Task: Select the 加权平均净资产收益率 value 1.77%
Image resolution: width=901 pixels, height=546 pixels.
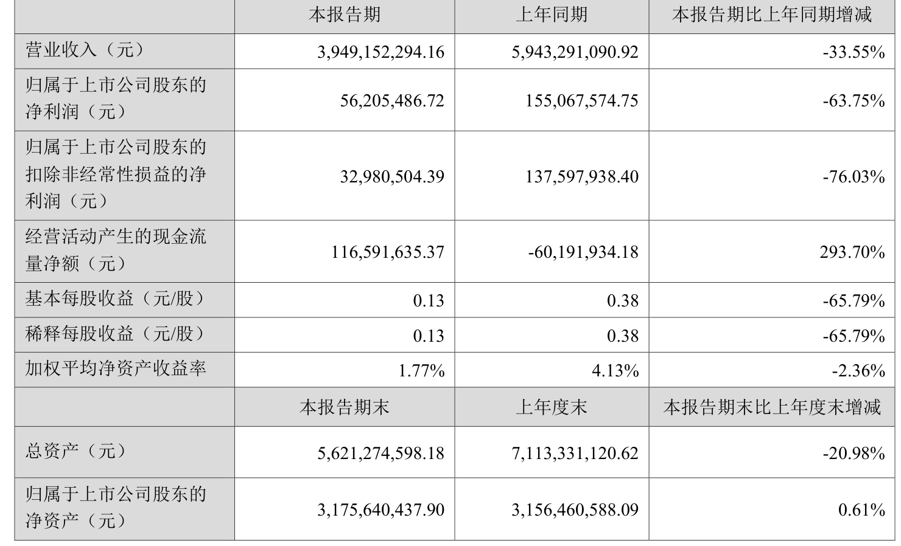Action: [x=421, y=370]
